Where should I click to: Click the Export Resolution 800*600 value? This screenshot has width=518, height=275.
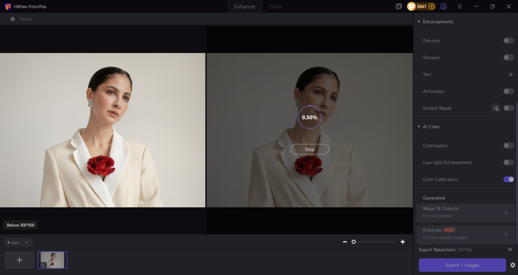coord(465,250)
